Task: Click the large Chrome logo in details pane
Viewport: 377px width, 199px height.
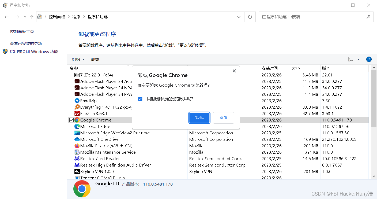Action: click(x=82, y=189)
